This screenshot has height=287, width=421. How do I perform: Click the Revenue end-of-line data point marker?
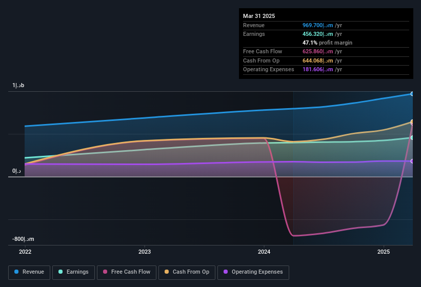pos(412,94)
